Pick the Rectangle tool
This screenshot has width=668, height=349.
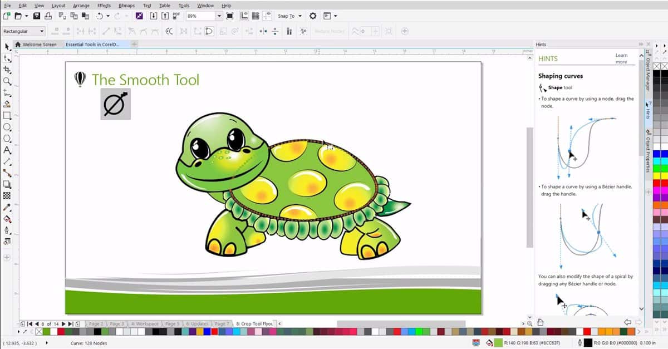click(7, 116)
